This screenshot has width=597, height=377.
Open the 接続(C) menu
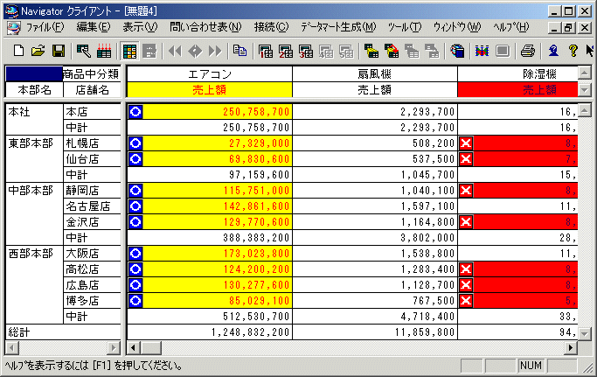click(x=272, y=27)
